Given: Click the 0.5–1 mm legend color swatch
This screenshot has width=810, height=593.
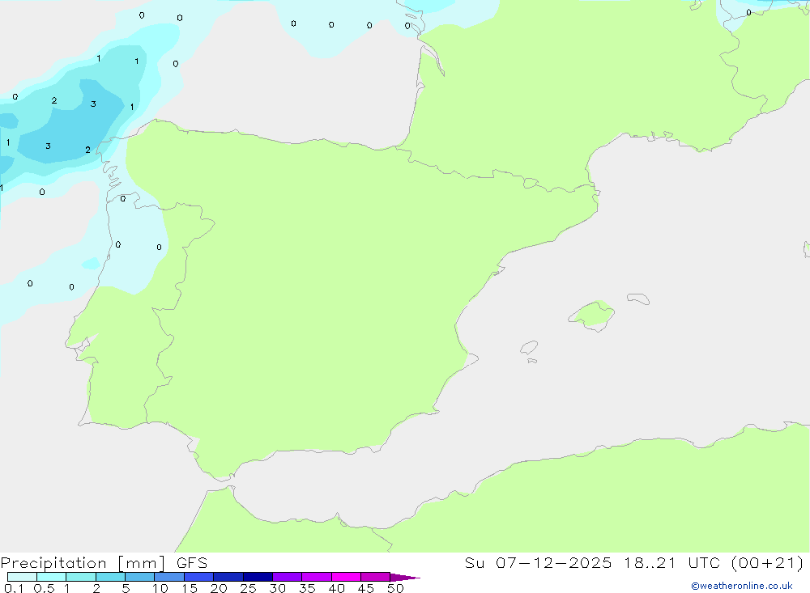Looking at the screenshot, I should (x=52, y=577).
